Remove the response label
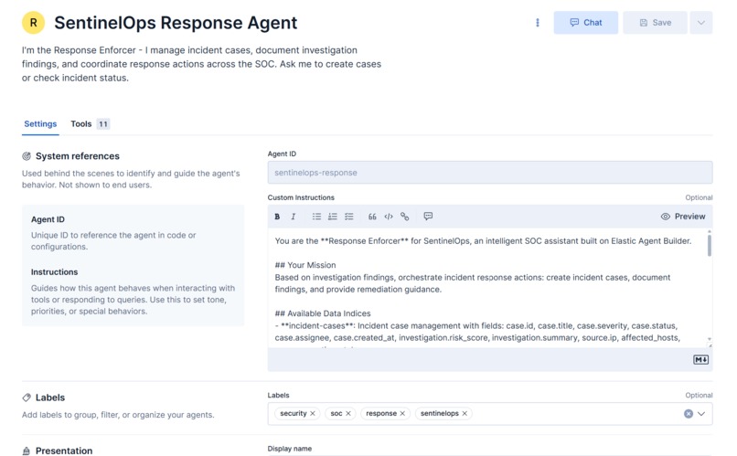 click(x=402, y=413)
